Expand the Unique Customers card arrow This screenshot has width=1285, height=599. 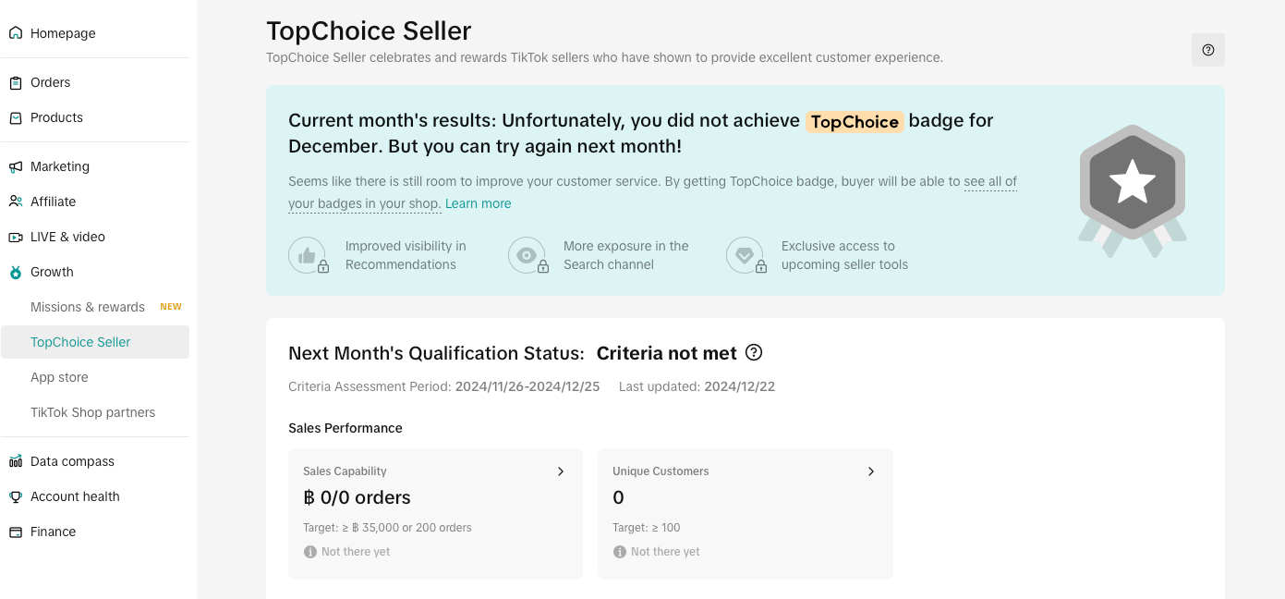tap(870, 471)
